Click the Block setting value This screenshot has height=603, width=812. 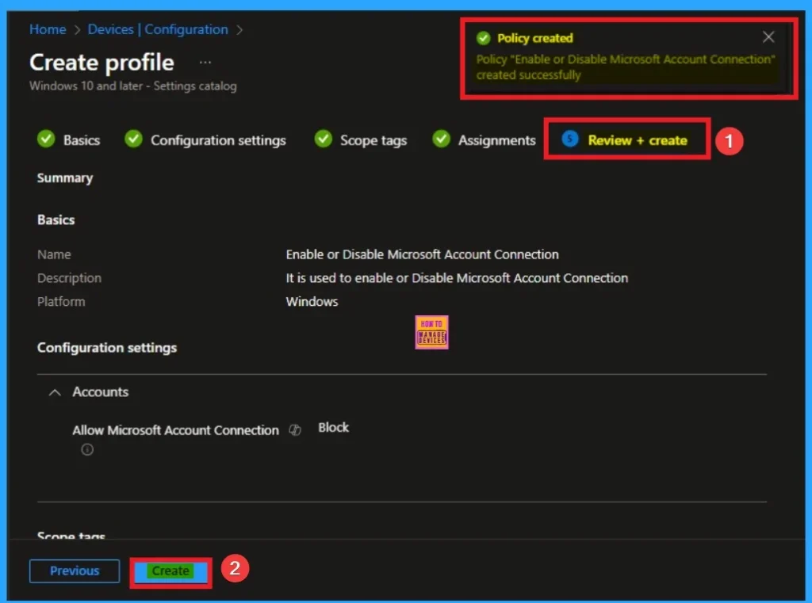click(334, 428)
